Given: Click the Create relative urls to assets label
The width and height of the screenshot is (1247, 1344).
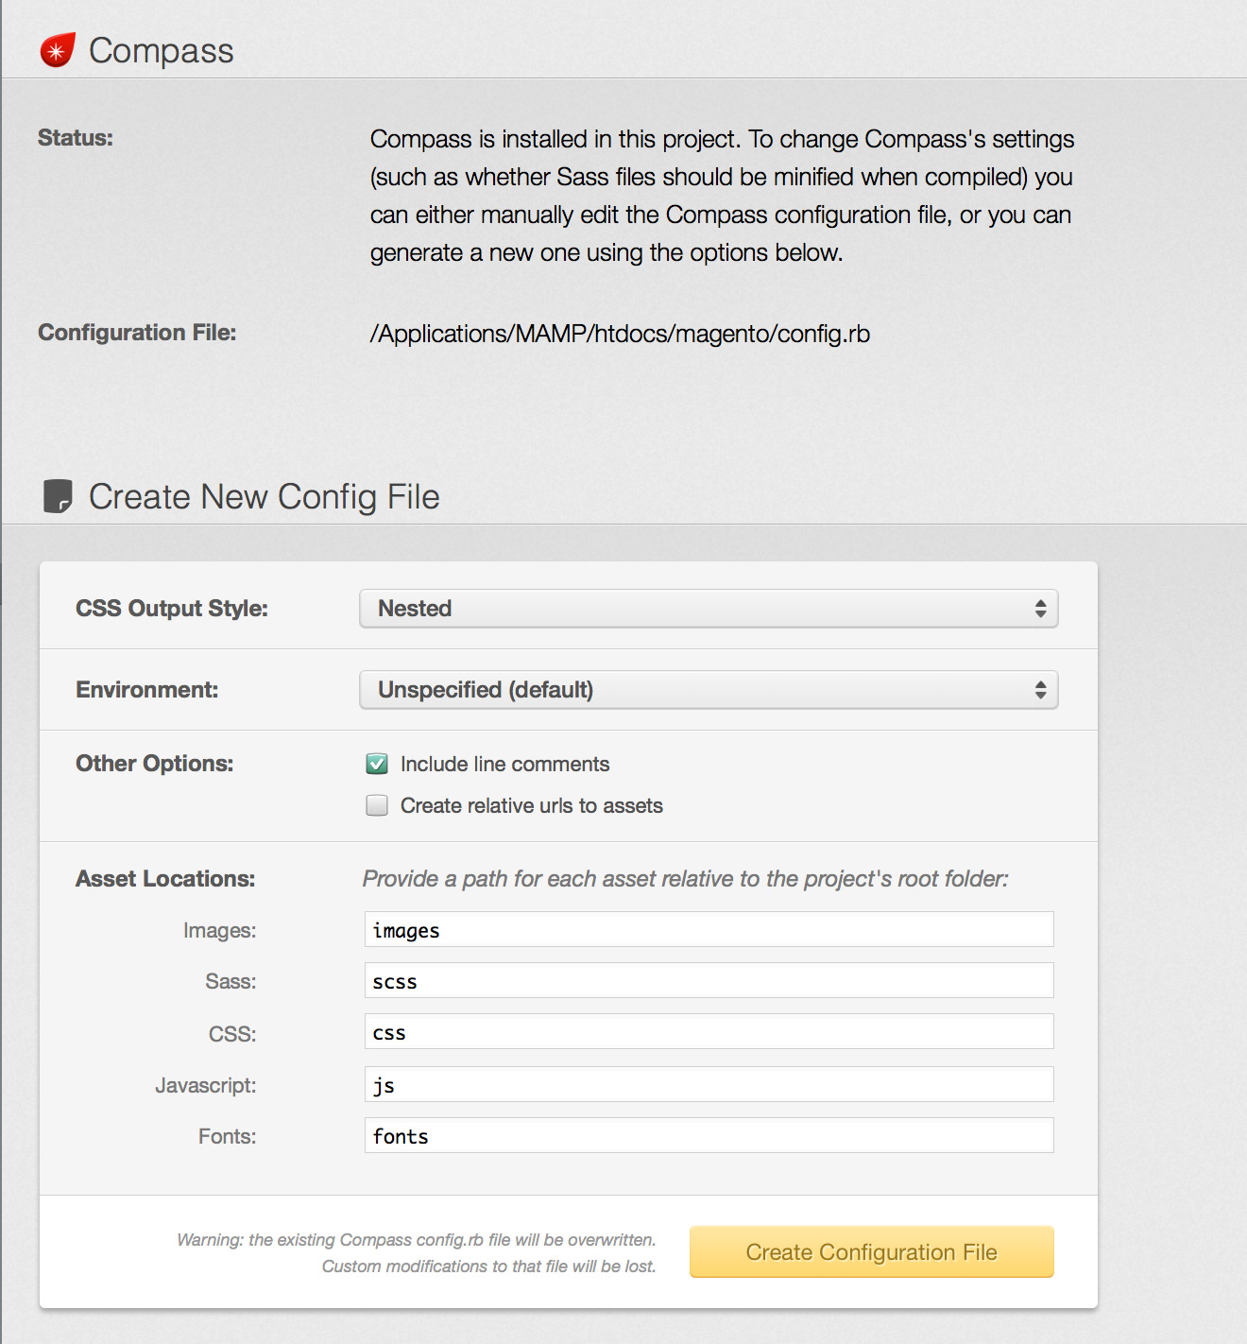Looking at the screenshot, I should point(531,805).
